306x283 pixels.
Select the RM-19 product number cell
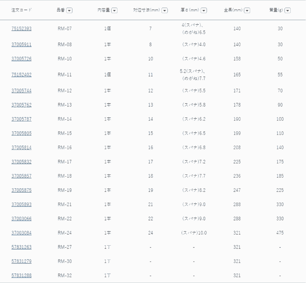65,190
